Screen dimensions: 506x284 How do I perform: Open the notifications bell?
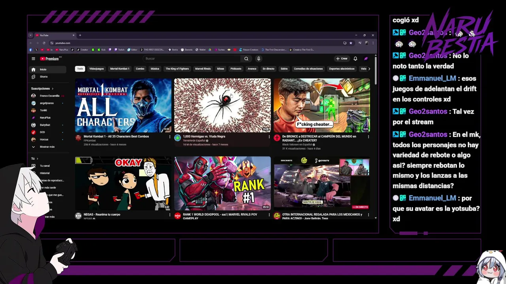click(355, 59)
